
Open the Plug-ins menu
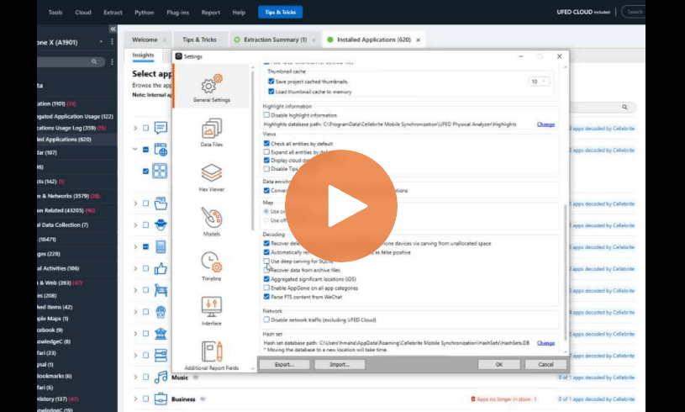178,13
